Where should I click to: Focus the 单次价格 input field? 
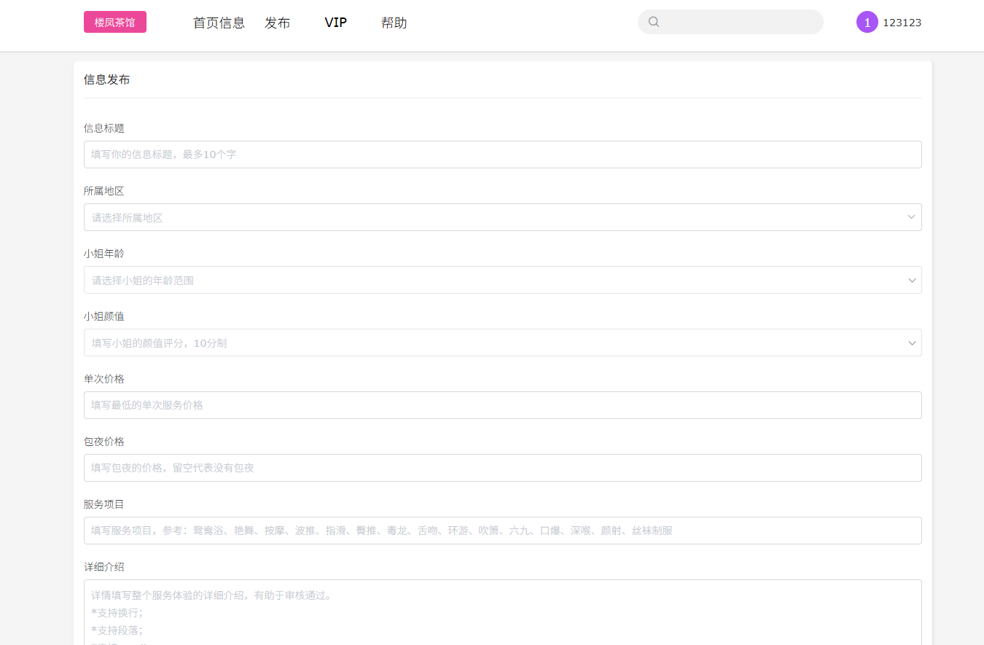[502, 405]
